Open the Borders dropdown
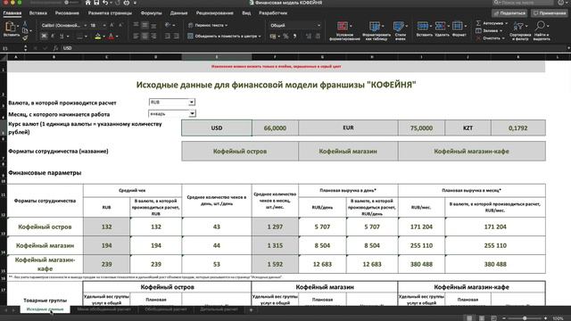Viewport: 571px width, 321px height. (86, 36)
